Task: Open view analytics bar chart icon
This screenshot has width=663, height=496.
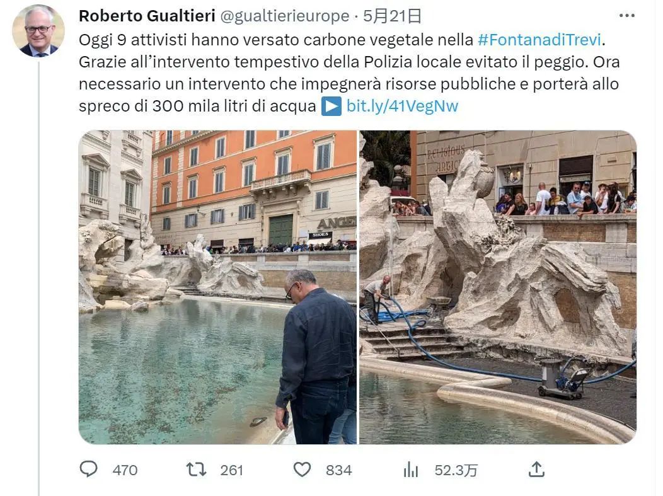Action: click(x=410, y=470)
